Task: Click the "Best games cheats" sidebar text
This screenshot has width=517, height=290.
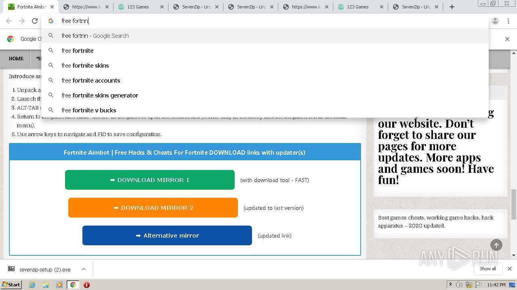Action: (436, 222)
